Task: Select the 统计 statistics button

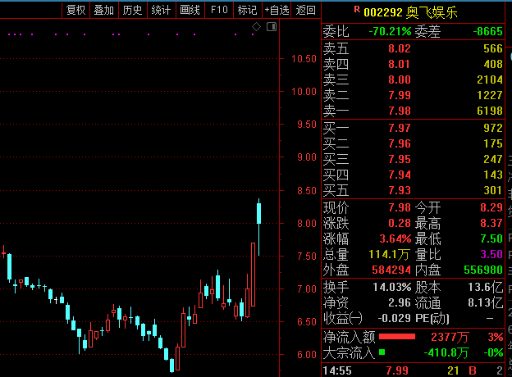Action: click(161, 10)
